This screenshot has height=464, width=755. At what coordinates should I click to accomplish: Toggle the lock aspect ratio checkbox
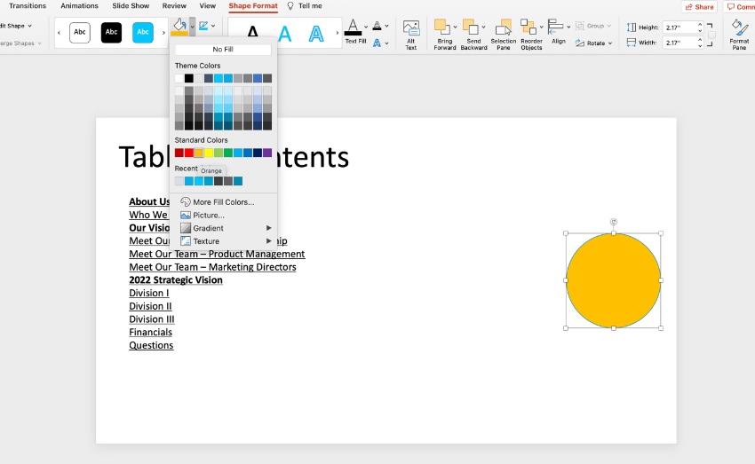tap(711, 35)
